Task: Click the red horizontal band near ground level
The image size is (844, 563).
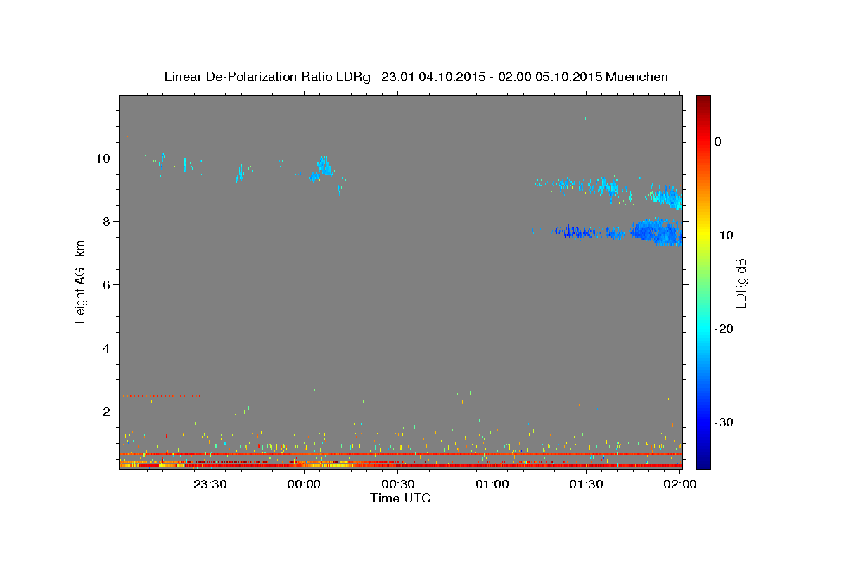Action: pyautogui.click(x=401, y=455)
